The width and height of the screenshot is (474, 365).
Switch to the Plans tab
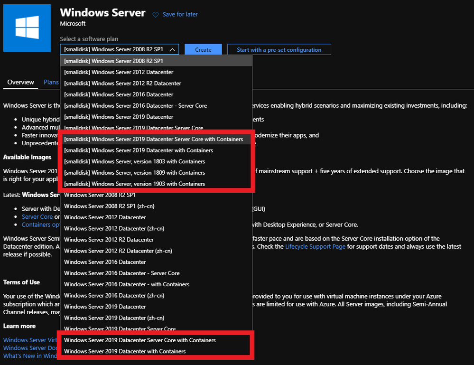click(51, 82)
